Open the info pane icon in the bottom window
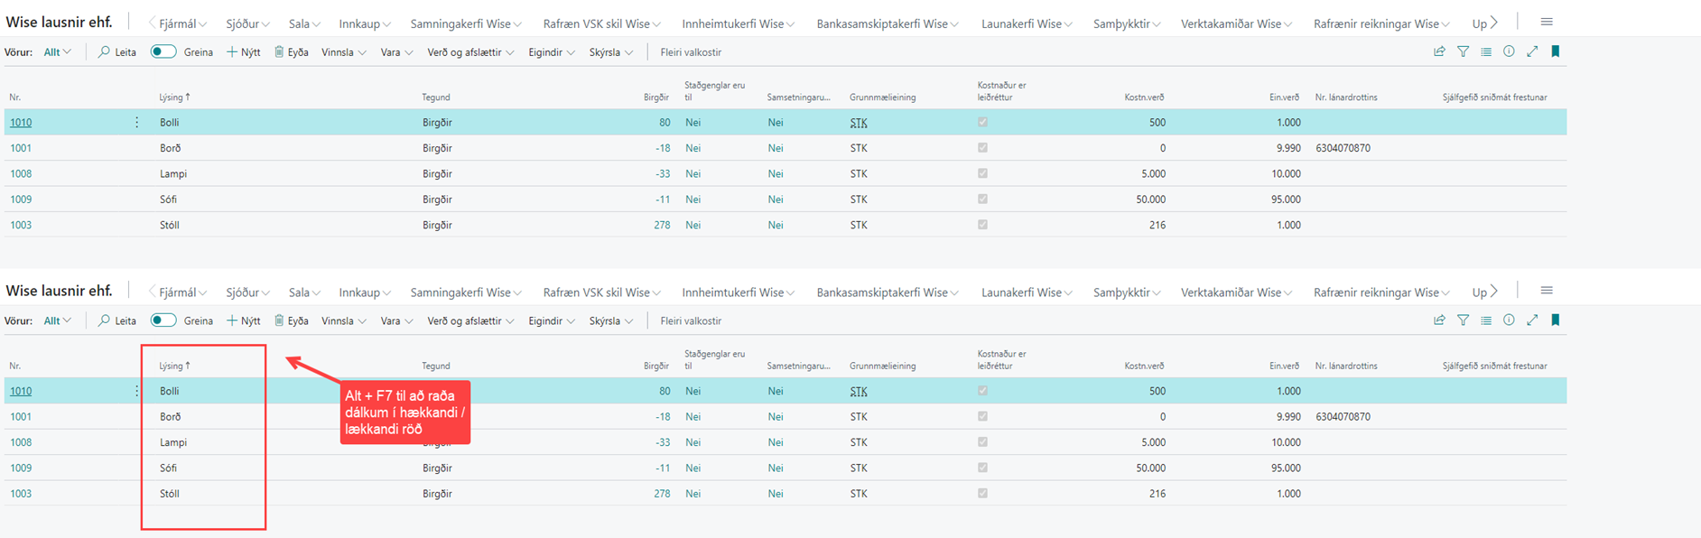 click(1509, 320)
